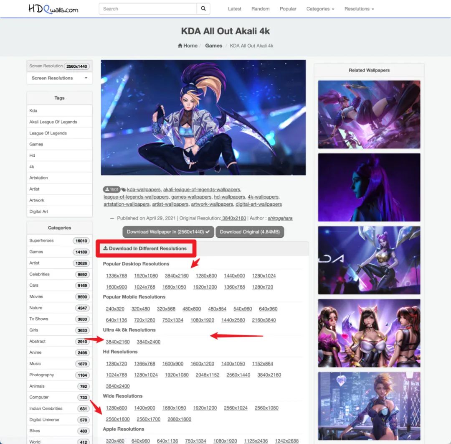Expand the Categories dropdown menu

320,9
